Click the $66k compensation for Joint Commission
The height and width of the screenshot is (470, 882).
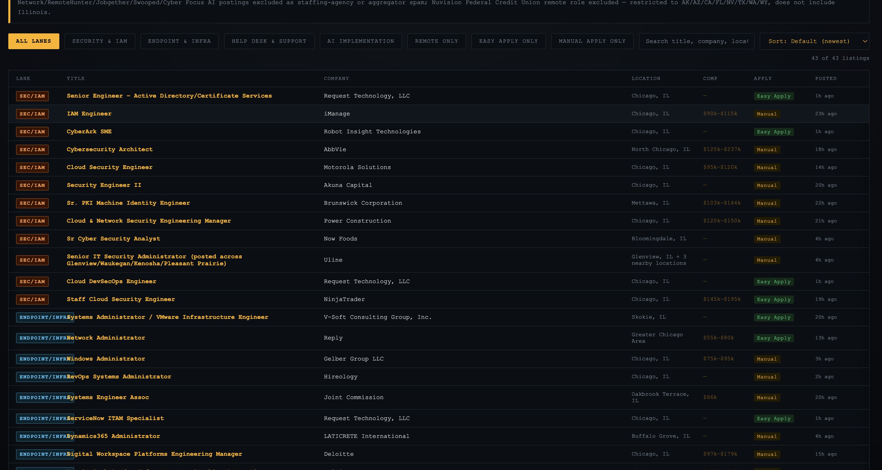coord(710,397)
